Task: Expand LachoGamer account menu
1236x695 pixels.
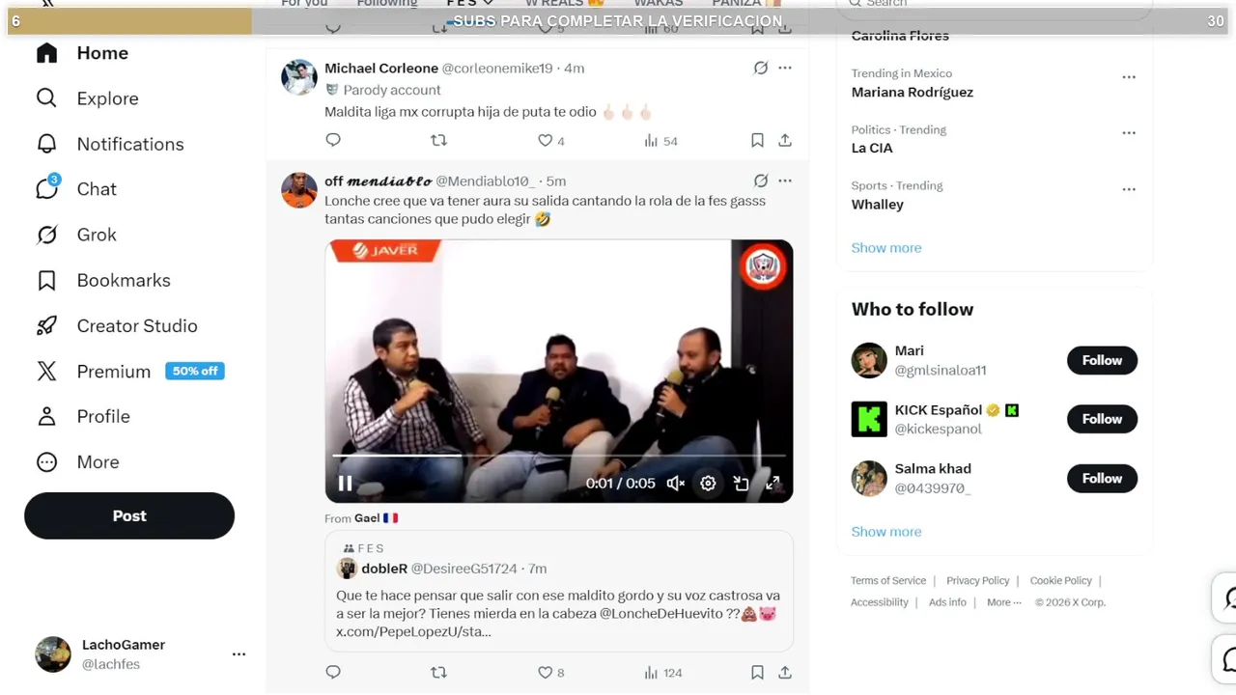Action: click(239, 654)
